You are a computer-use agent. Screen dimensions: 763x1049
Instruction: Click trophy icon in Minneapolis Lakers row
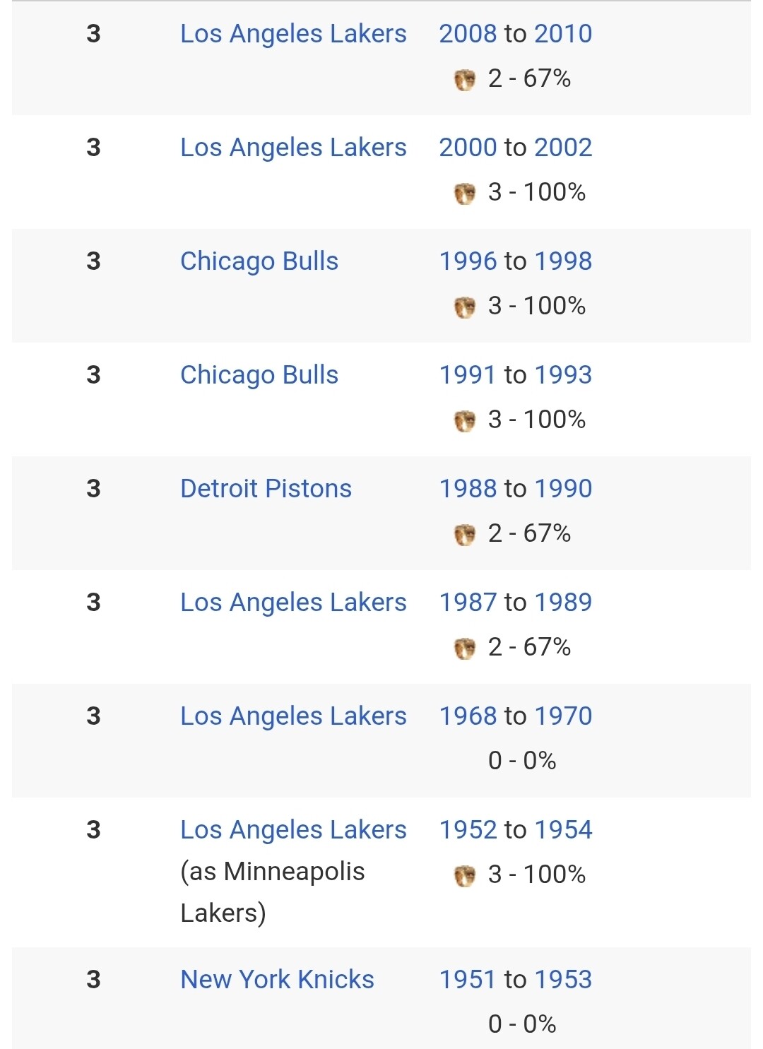click(x=464, y=876)
